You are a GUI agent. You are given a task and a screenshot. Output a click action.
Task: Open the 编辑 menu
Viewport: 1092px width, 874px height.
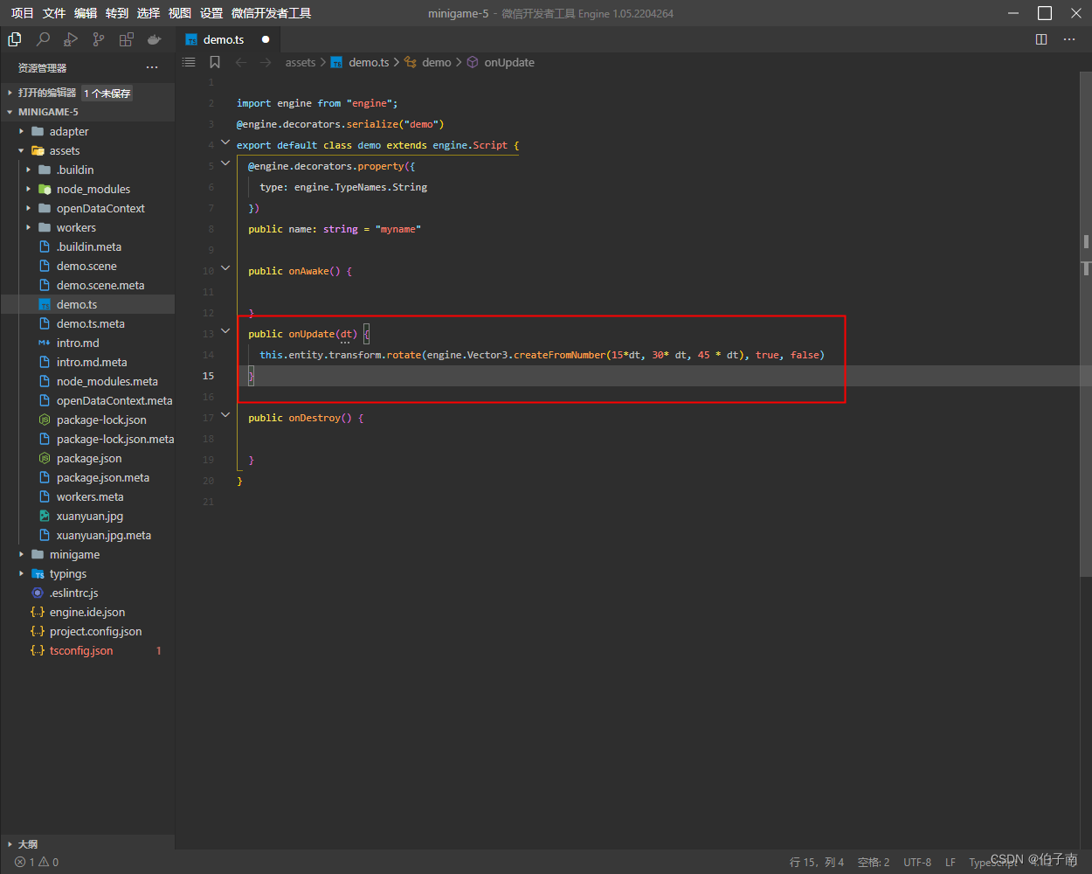[86, 13]
